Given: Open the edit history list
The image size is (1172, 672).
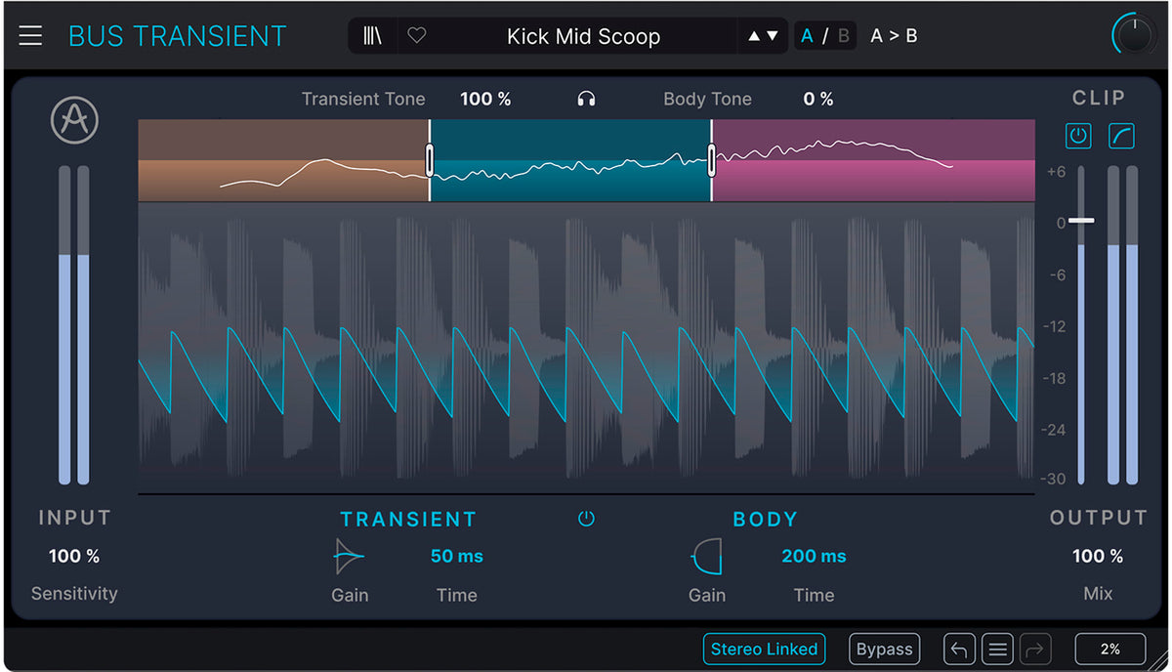Looking at the screenshot, I should point(997,649).
